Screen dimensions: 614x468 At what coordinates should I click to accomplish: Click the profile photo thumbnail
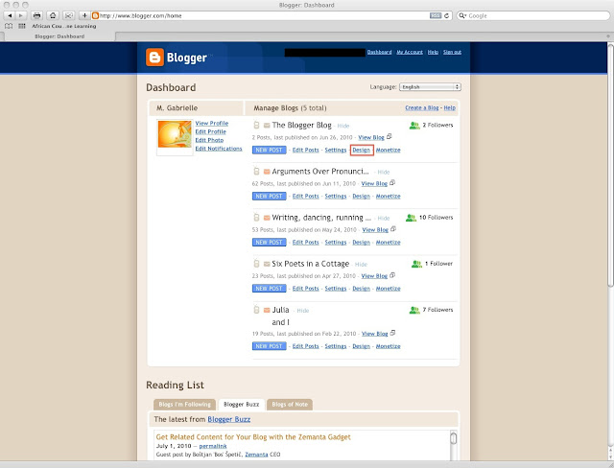pos(175,134)
